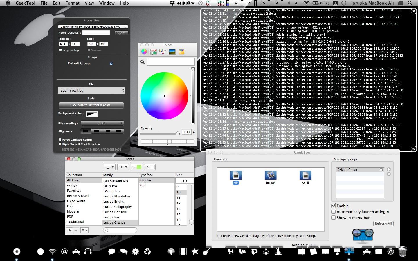Select the Shell geeklet icon
418x261 pixels.
305,175
